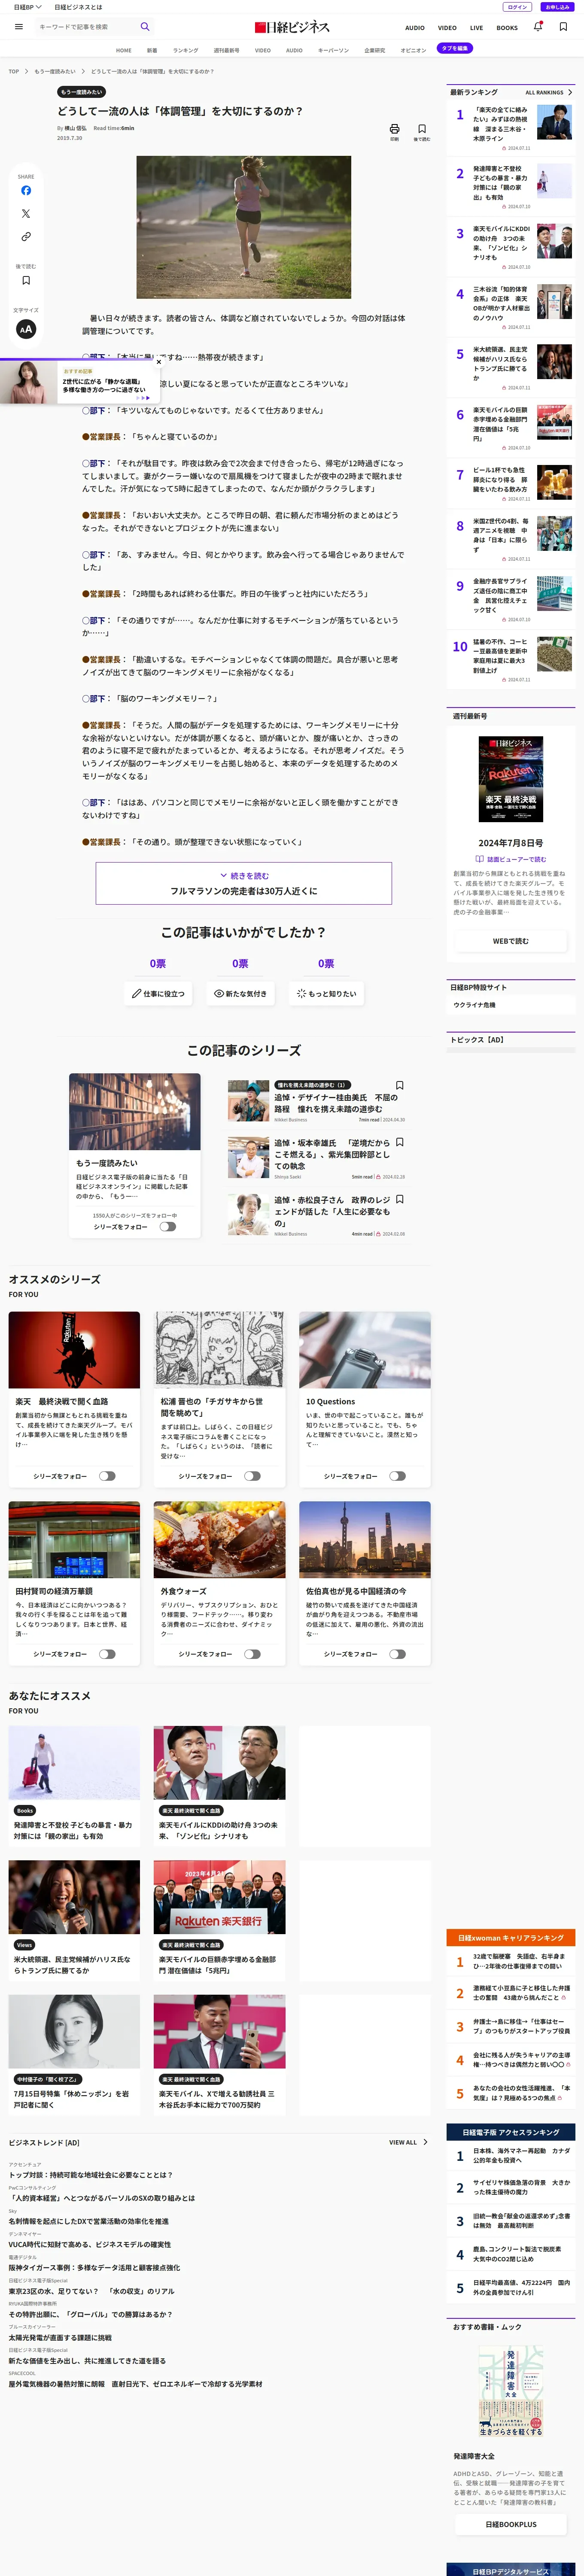Share the article on Facebook

pyautogui.click(x=26, y=190)
